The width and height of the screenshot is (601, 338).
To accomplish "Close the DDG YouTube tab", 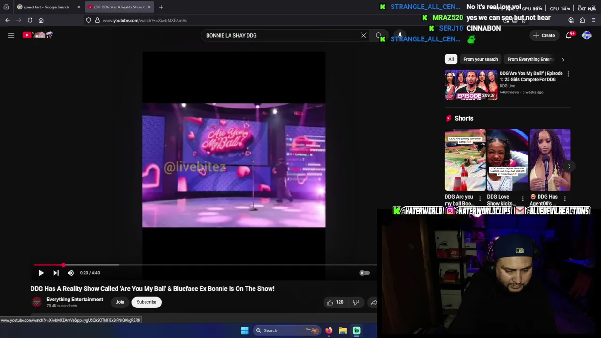I will point(149,7).
